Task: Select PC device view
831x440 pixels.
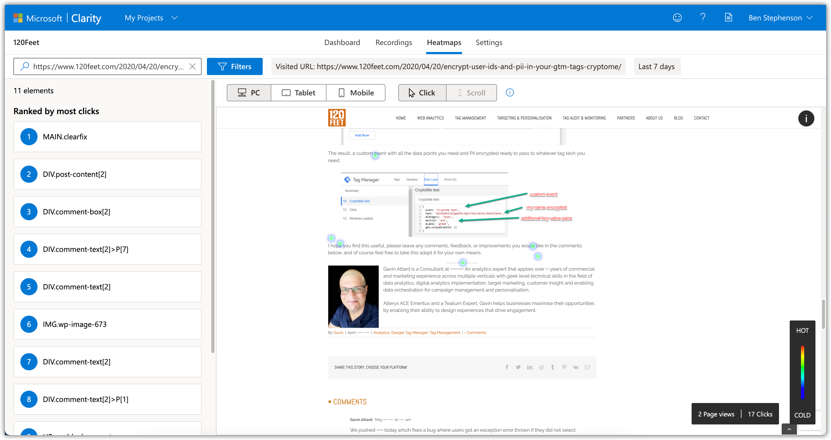Action: pos(249,93)
